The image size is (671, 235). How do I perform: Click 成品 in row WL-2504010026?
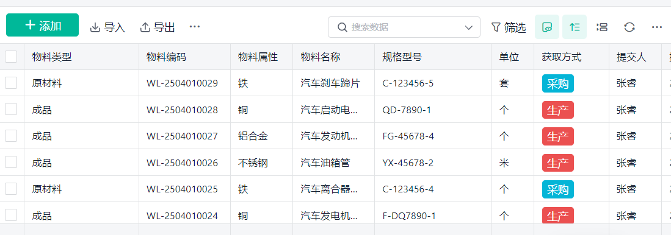click(x=42, y=163)
